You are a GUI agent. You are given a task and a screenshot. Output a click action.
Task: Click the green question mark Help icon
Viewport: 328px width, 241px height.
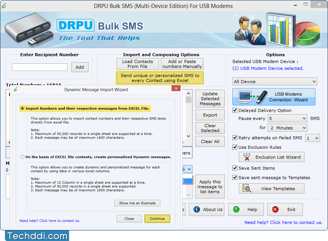[236, 209]
